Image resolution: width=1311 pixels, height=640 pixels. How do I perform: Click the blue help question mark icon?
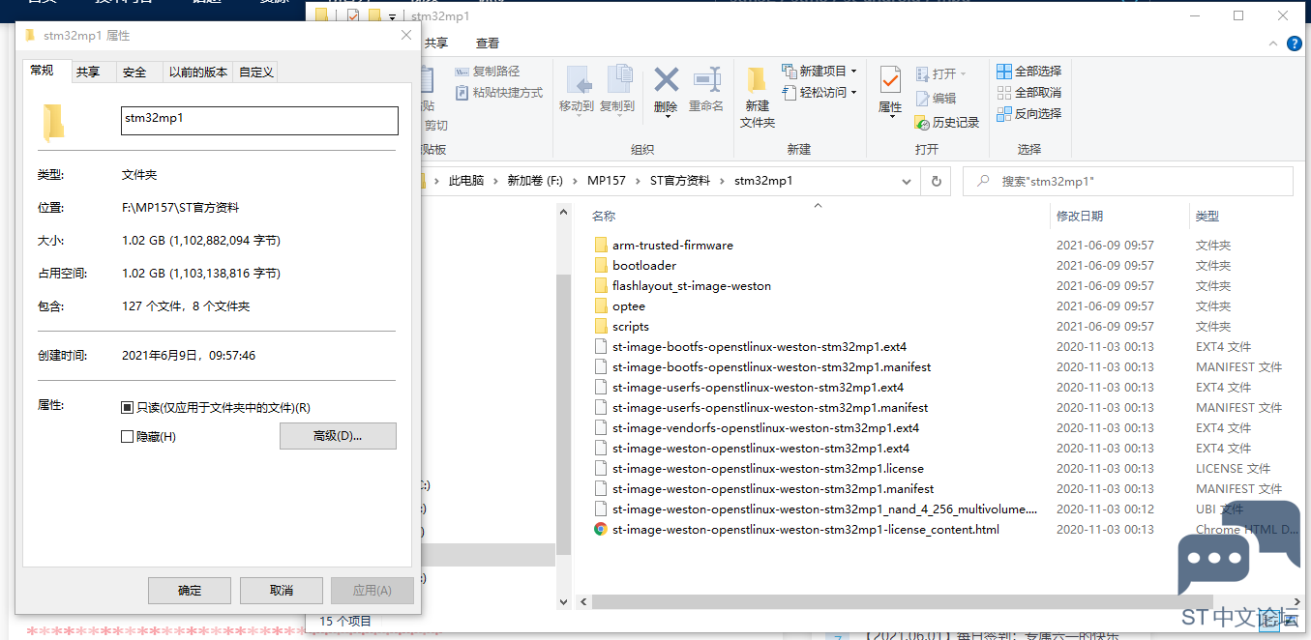[1295, 44]
